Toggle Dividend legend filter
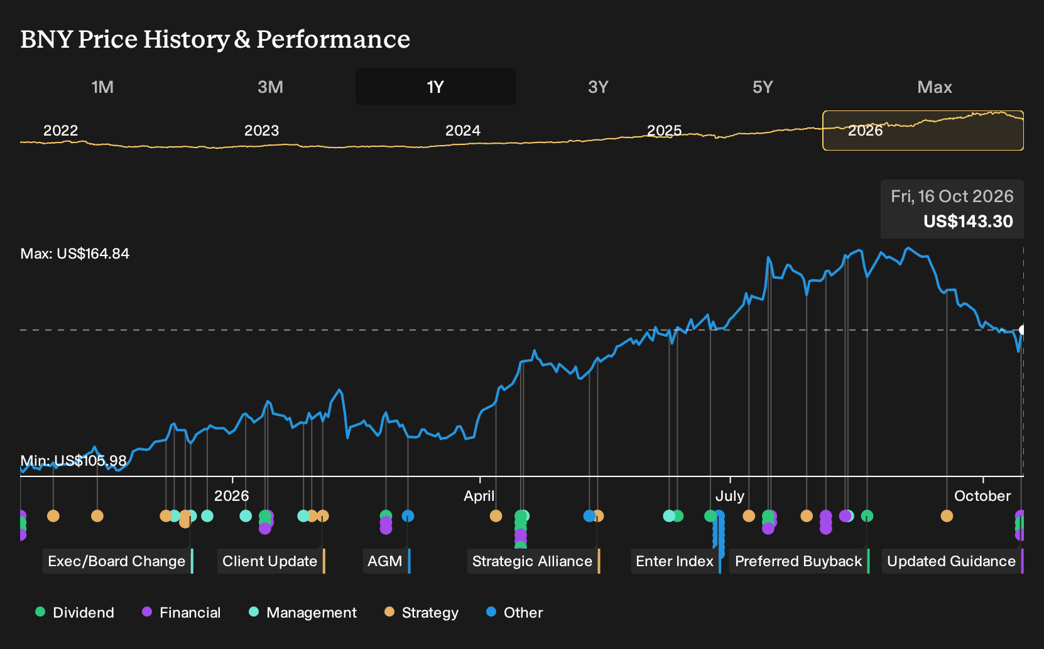Image resolution: width=1044 pixels, height=649 pixels. pyautogui.click(x=75, y=613)
